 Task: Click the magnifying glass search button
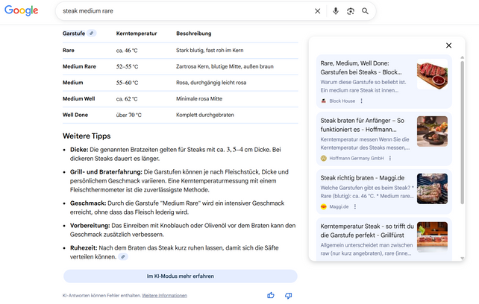(x=365, y=11)
